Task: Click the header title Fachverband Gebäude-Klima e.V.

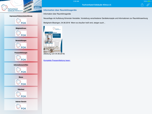Action: pyautogui.click(x=97, y=5)
